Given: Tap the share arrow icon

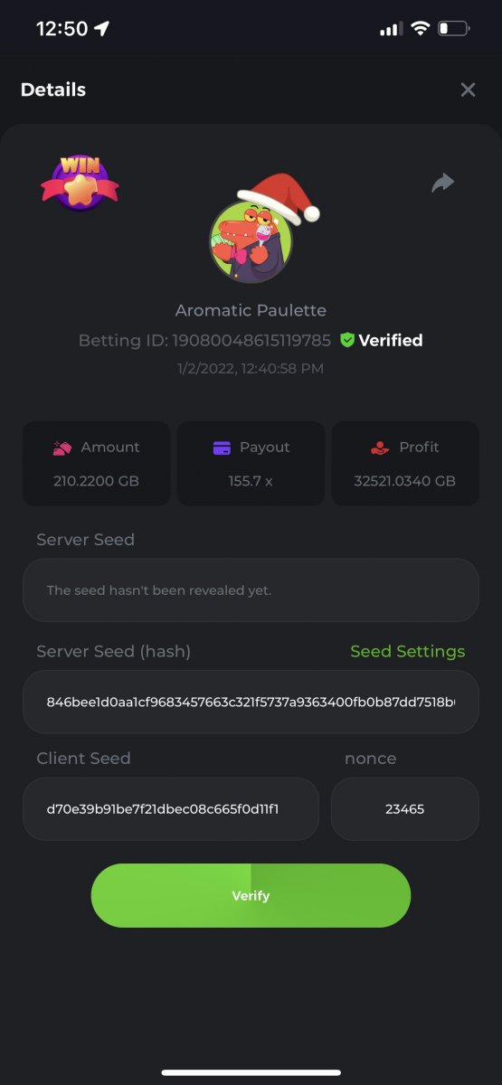Looking at the screenshot, I should coord(442,184).
